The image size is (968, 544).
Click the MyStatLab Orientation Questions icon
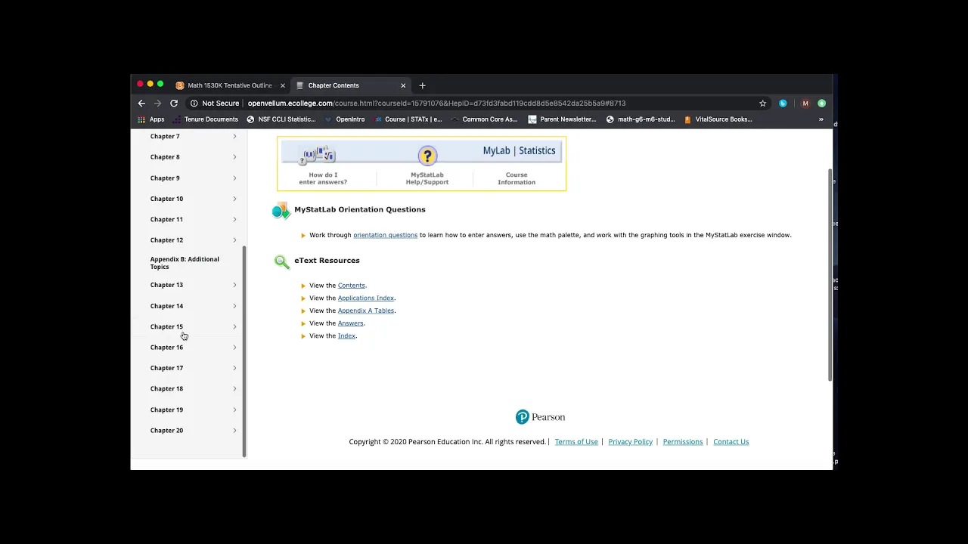[x=281, y=211]
